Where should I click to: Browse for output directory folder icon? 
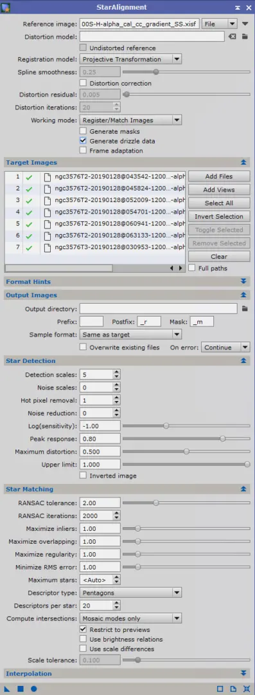click(x=245, y=308)
